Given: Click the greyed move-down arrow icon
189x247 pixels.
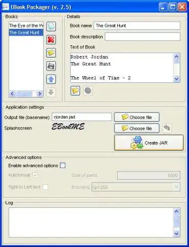Looking at the screenshot, I should point(51,93).
